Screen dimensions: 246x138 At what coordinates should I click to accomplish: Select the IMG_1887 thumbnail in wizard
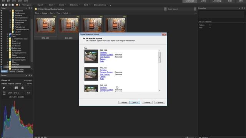(x=91, y=74)
